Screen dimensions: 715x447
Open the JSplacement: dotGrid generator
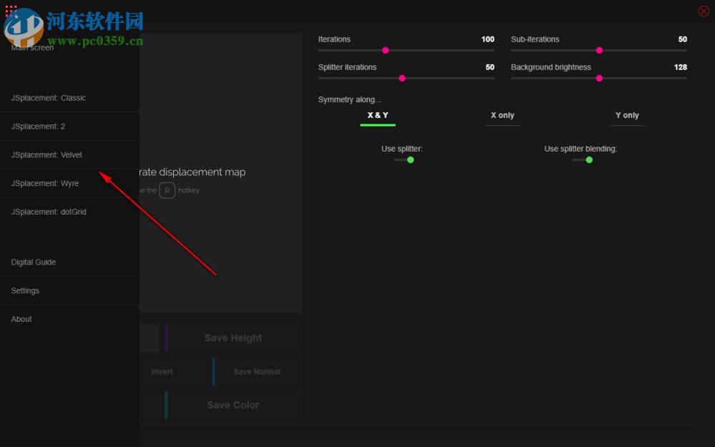click(47, 212)
